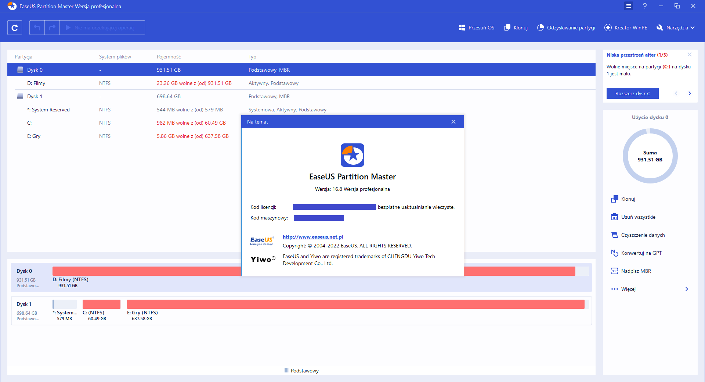Click the Typ column header
Image resolution: width=705 pixels, height=382 pixels.
pos(252,57)
